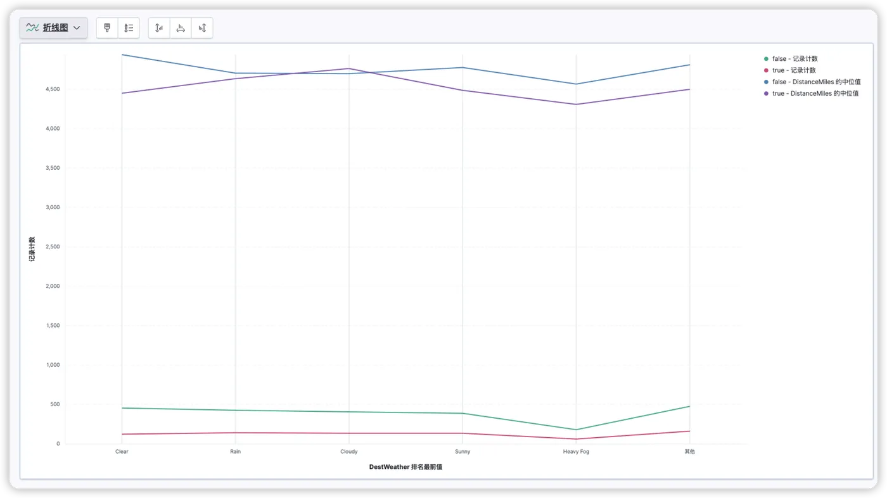The height and width of the screenshot is (498, 887).
Task: Open legend settings list icon
Action: coord(129,28)
